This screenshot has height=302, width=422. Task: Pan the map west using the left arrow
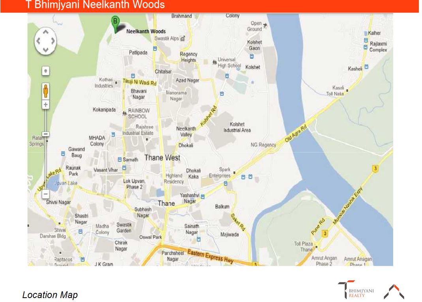coord(38,40)
